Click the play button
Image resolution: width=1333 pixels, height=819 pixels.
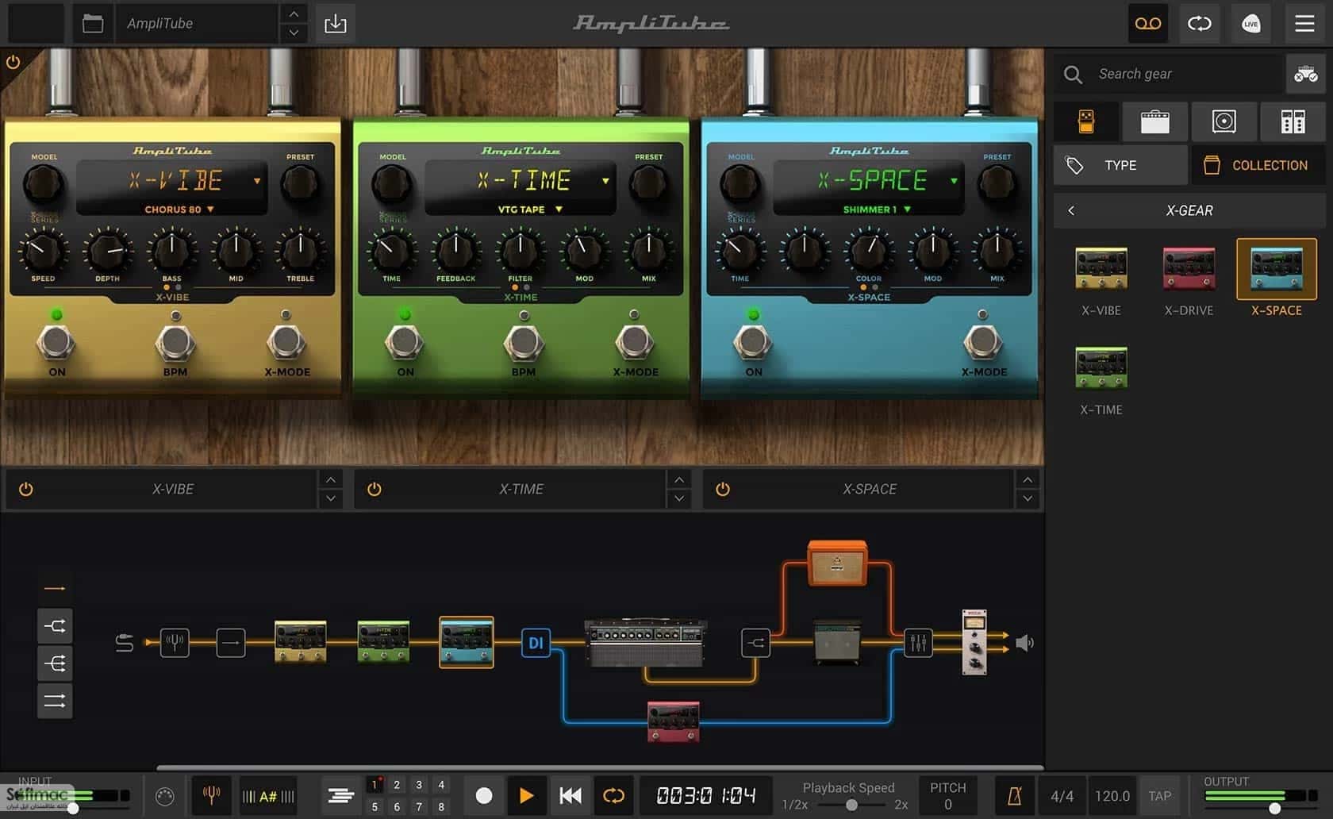tap(525, 795)
